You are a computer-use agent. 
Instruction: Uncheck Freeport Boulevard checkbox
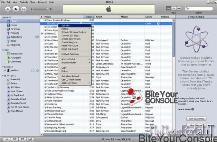(46, 131)
